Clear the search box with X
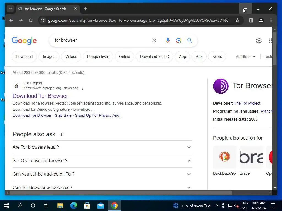The width and height of the screenshot is (282, 211). 154,40
